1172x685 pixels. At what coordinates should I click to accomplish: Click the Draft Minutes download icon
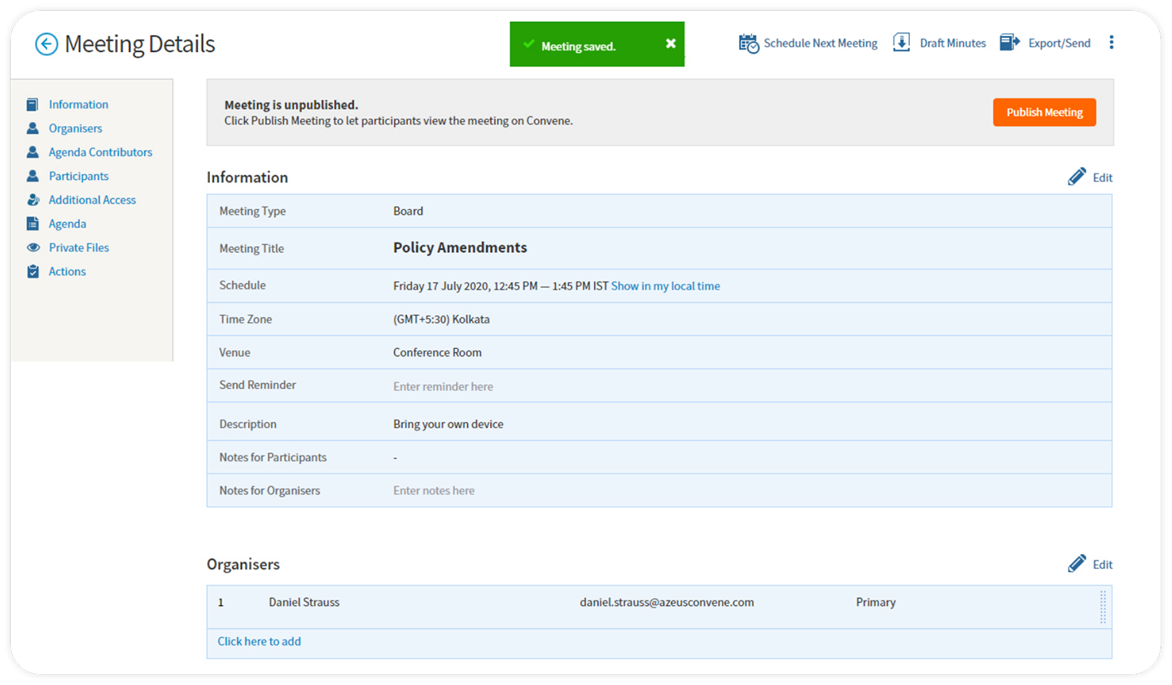coord(901,43)
